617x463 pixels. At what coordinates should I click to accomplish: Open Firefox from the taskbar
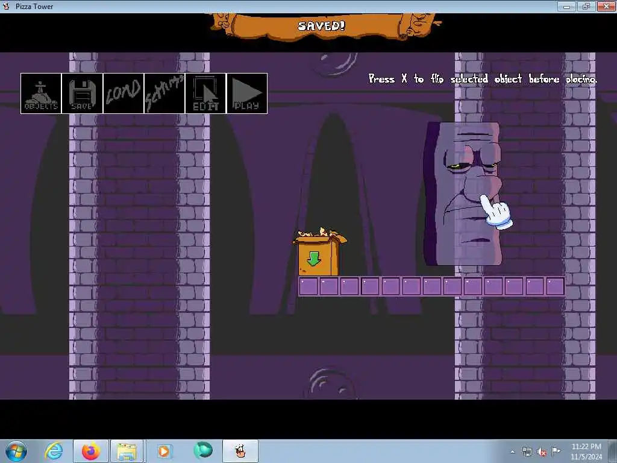pos(90,451)
